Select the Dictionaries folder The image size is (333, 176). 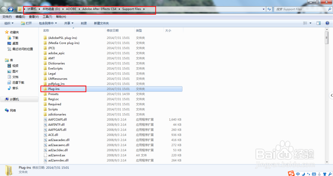tap(57, 63)
